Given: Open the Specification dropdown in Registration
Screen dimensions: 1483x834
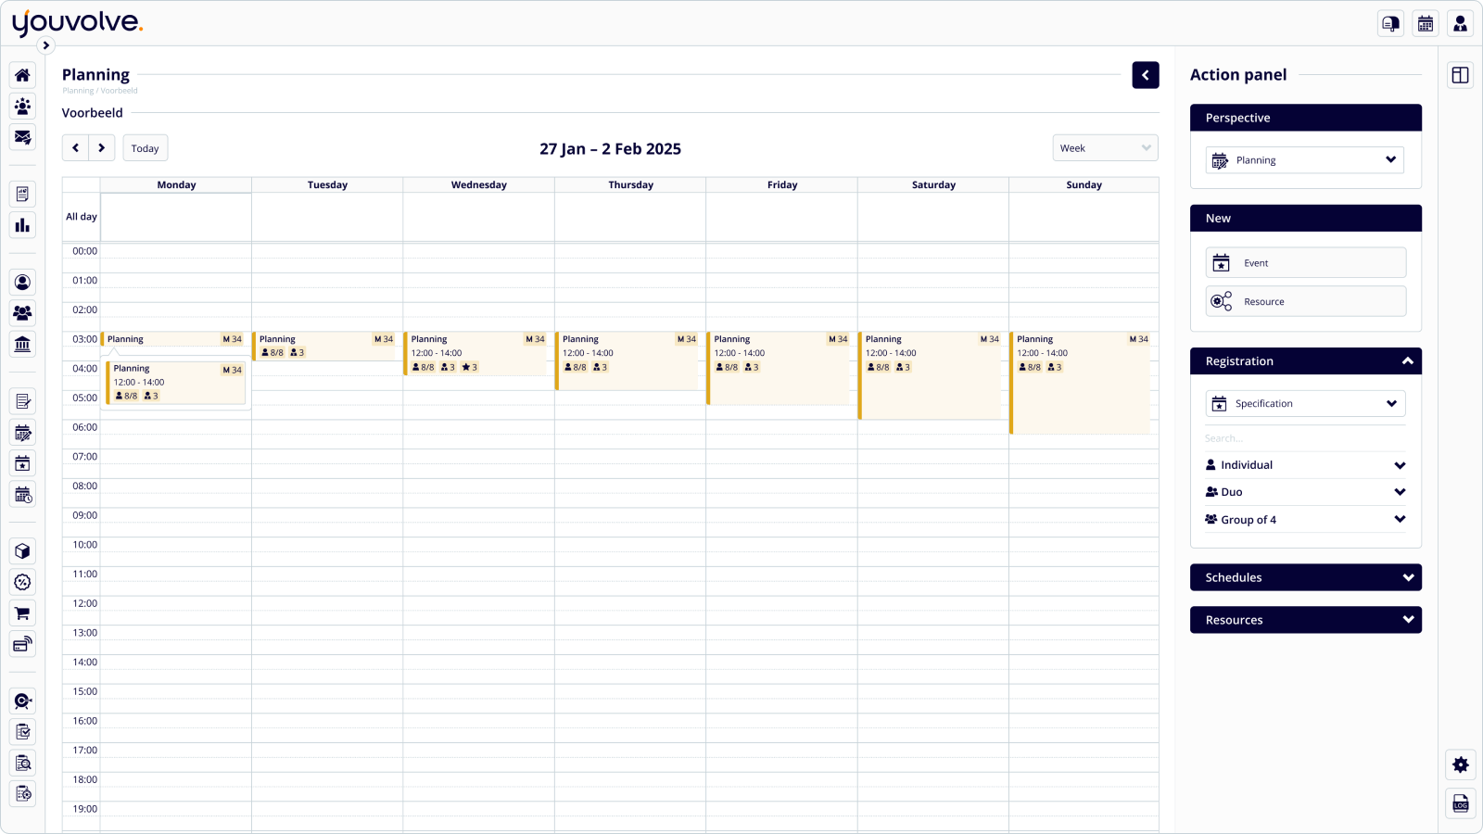Looking at the screenshot, I should click(1305, 404).
